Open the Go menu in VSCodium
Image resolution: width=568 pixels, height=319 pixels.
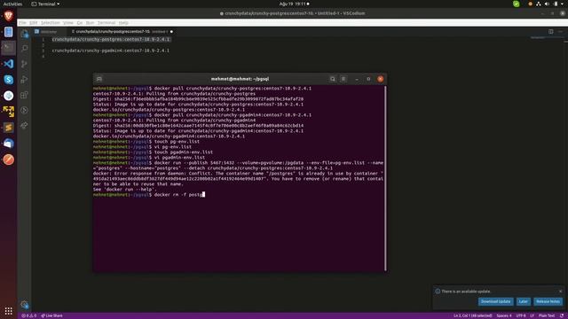pos(79,22)
